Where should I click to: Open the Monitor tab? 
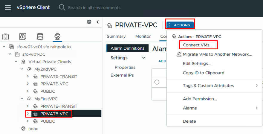[x=143, y=36]
